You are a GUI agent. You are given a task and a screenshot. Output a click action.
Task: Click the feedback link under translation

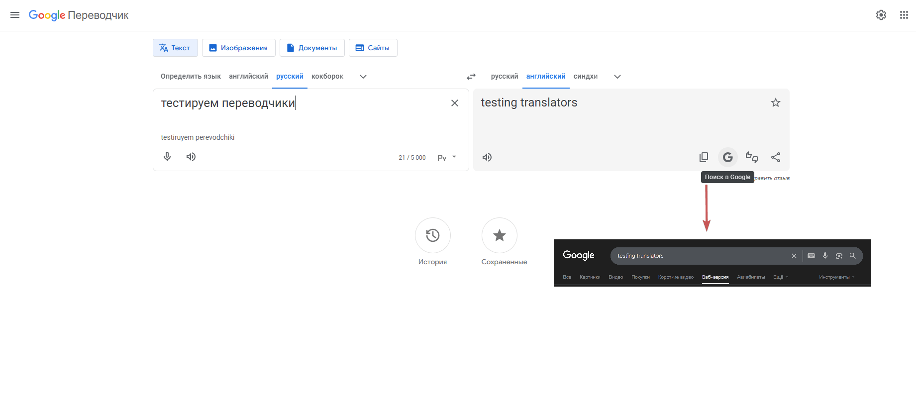pyautogui.click(x=772, y=178)
